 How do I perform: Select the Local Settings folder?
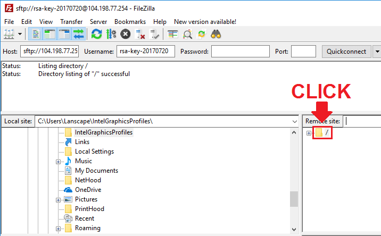click(x=95, y=151)
